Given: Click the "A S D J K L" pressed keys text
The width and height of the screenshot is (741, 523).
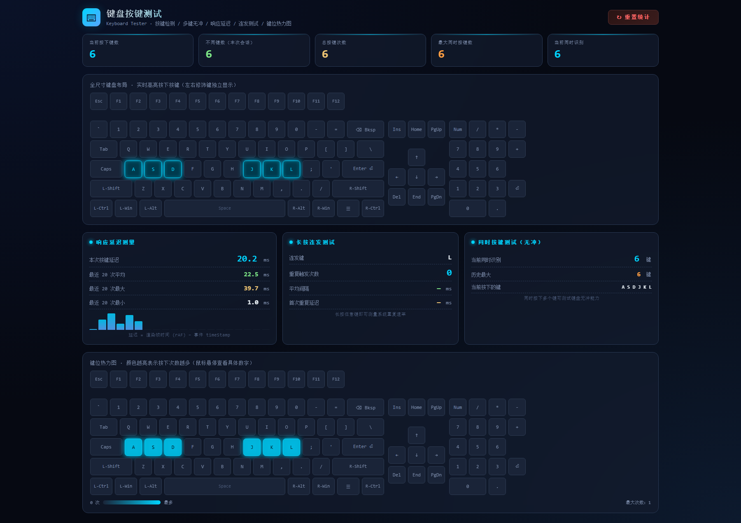Looking at the screenshot, I should coord(636,287).
